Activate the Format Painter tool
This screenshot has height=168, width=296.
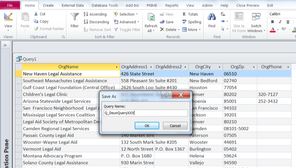tap(49, 29)
